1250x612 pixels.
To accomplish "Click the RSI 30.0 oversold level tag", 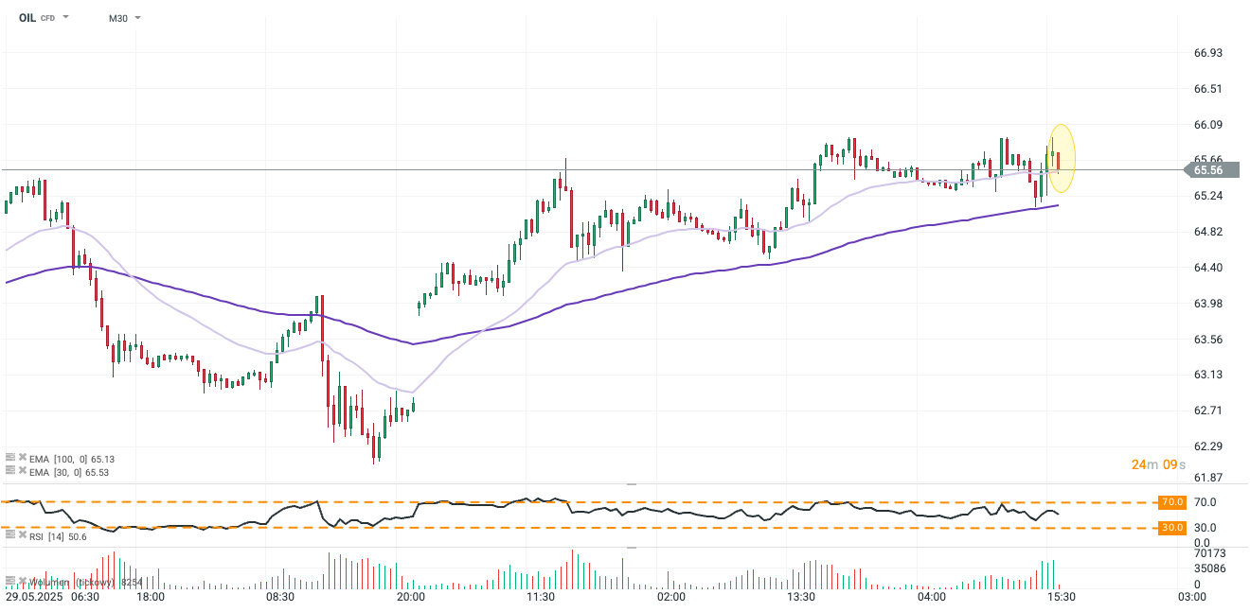I will [x=1172, y=528].
